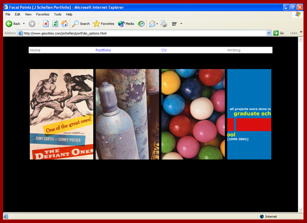Expand the Forward button history dropdown
Screen dimensions: 307x223
39,24
